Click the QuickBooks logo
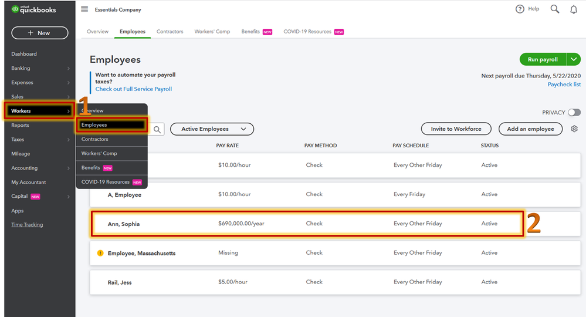Image resolution: width=586 pixels, height=317 pixels. 33,9
